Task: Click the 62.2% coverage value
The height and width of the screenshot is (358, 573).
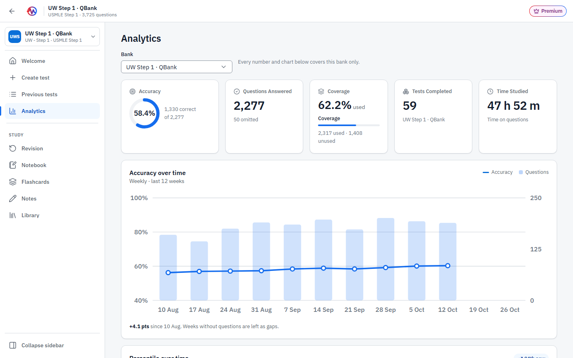Action: click(335, 105)
